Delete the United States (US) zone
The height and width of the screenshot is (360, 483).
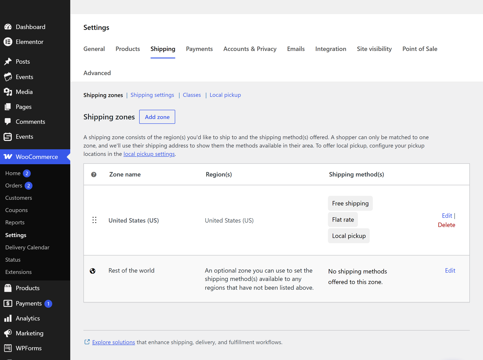[446, 225]
